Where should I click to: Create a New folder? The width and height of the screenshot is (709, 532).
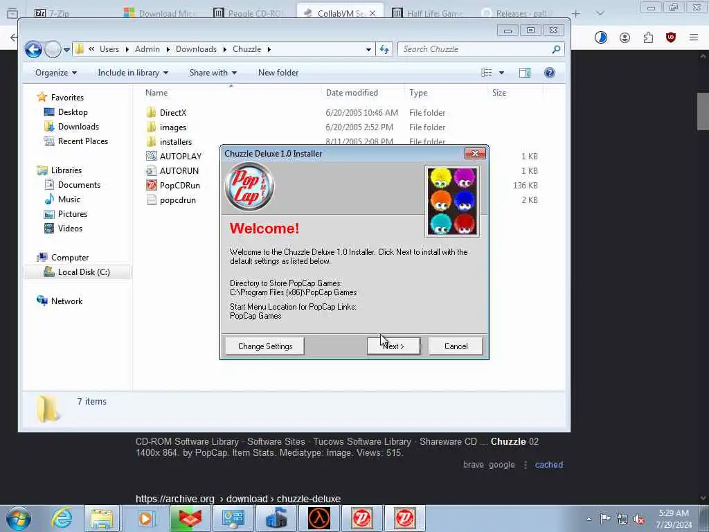278,73
